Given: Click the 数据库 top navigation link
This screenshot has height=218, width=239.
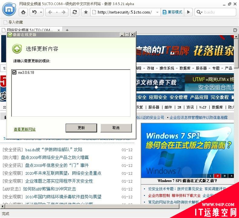Looking at the screenshot, I should click(185, 68).
